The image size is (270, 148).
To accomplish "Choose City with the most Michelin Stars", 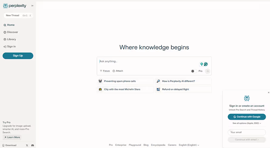I will 125,89.
